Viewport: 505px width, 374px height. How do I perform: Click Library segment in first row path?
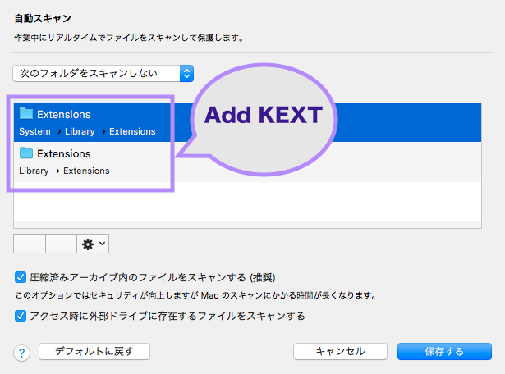click(x=80, y=131)
